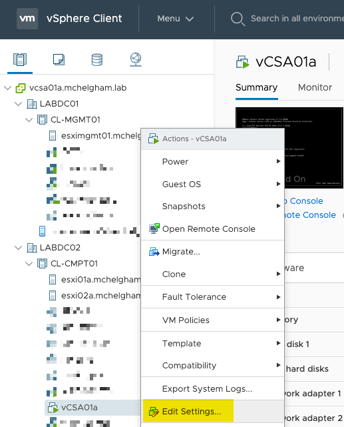The width and height of the screenshot is (344, 427).
Task: Open the Hosts and Clusters inventory view
Action: point(20,59)
